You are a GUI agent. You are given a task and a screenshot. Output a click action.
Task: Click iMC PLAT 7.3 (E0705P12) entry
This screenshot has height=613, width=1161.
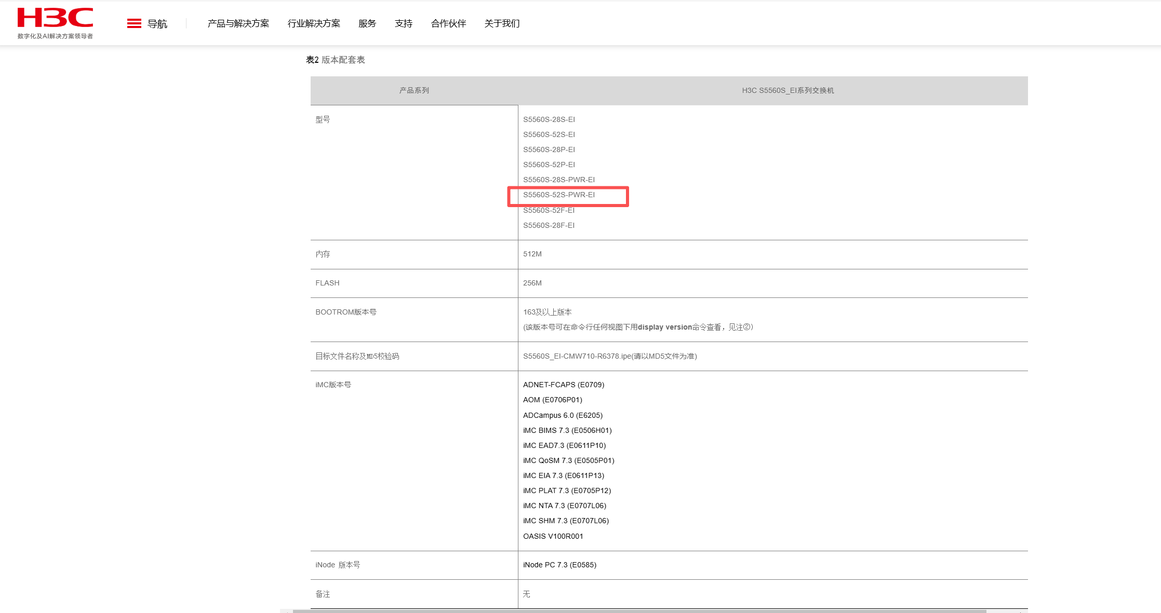pyautogui.click(x=567, y=491)
